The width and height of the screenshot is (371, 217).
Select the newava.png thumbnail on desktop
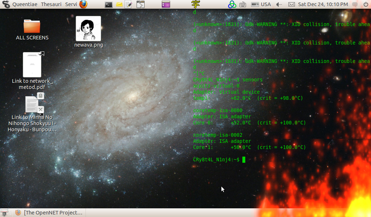88,32
